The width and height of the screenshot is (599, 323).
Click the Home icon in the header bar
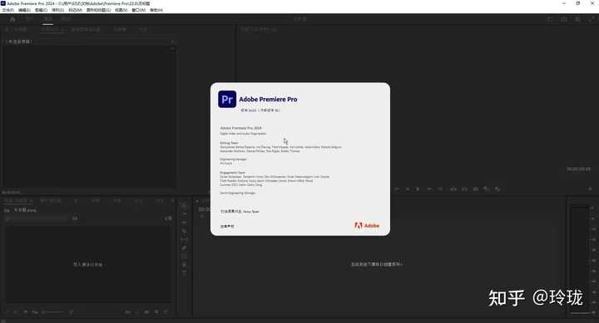pyautogui.click(x=12, y=19)
